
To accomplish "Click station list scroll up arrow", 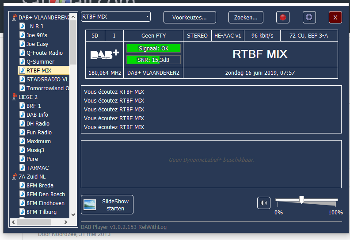I will click(73, 17).
